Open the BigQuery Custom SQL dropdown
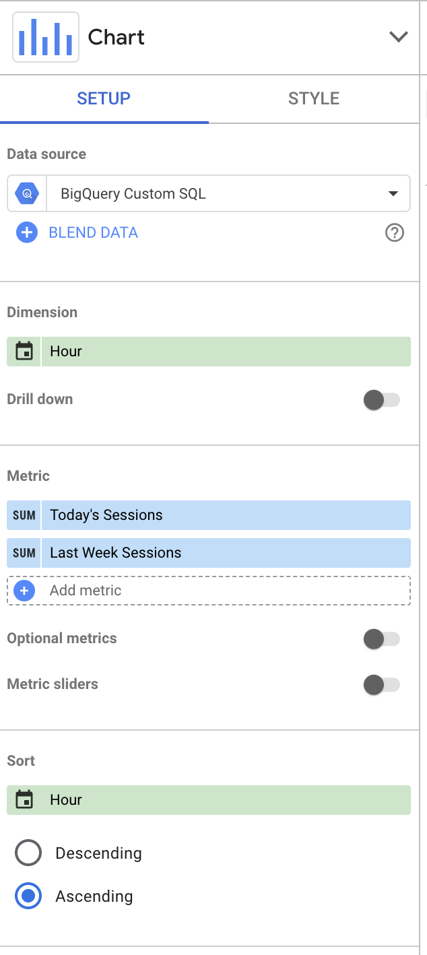This screenshot has height=955, width=427. point(209,194)
